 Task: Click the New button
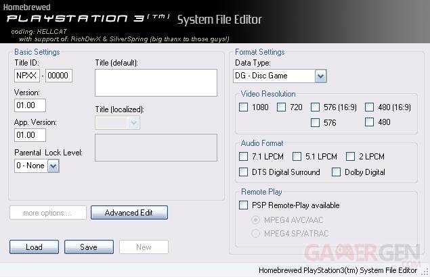pos(144,247)
